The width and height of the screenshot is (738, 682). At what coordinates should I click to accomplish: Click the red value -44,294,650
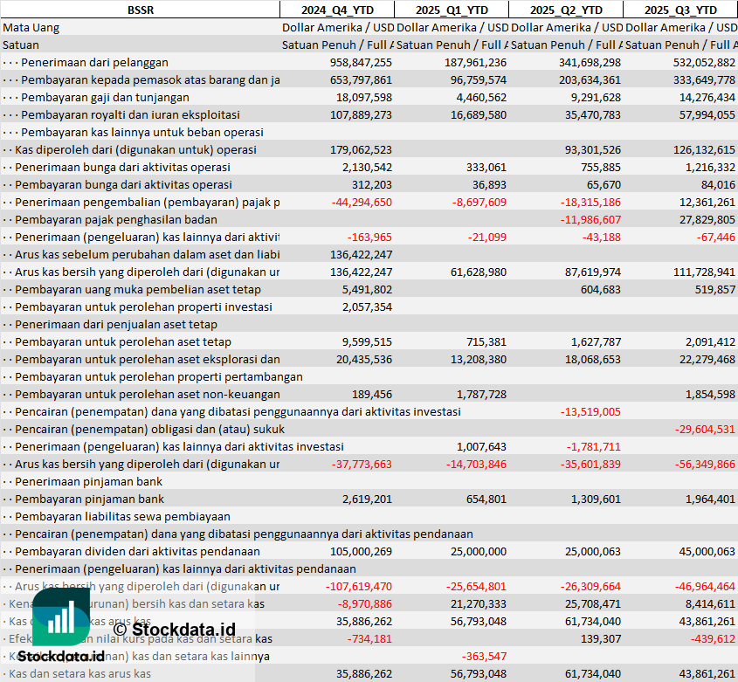pos(362,202)
